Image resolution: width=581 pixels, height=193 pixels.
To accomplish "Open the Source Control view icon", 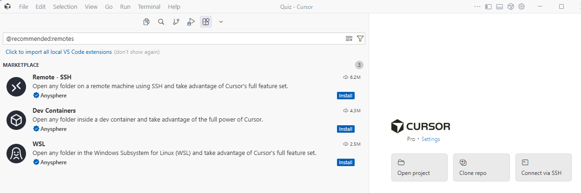I will point(176,21).
